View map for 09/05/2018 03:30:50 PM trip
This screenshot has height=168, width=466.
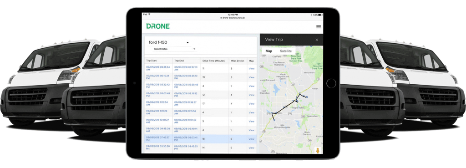pyautogui.click(x=251, y=148)
